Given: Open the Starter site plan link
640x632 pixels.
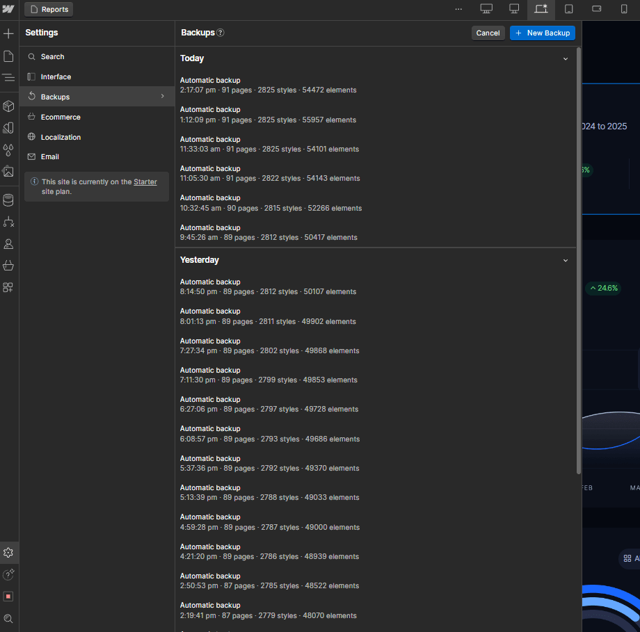Looking at the screenshot, I should (145, 181).
